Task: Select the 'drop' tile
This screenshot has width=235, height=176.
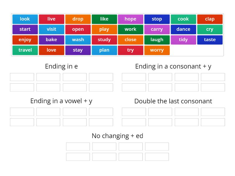Action: (x=78, y=19)
